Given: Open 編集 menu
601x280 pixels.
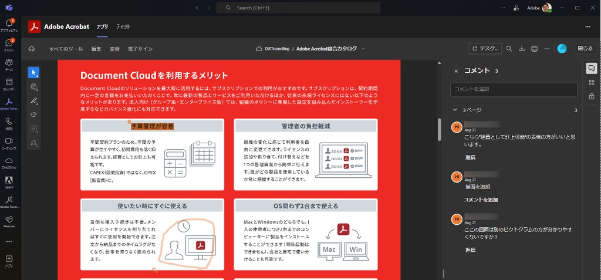Looking at the screenshot, I should [x=96, y=49].
